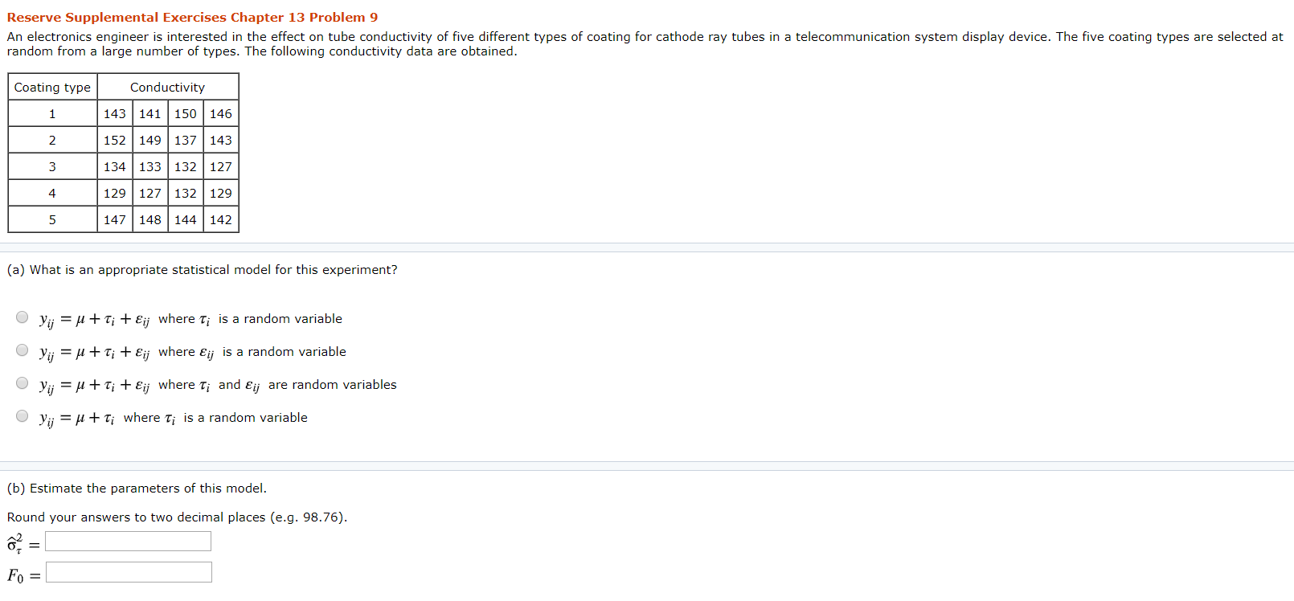Viewport: 1294px width, 601px height.
Task: Click the part (a) question text
Action: pyautogui.click(x=202, y=270)
